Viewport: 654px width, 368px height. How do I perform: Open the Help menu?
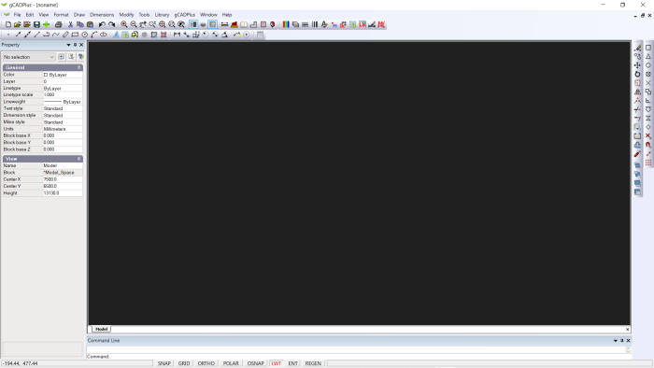(x=226, y=15)
